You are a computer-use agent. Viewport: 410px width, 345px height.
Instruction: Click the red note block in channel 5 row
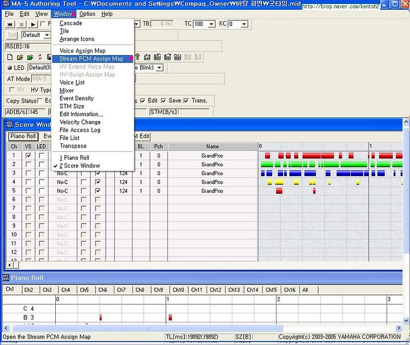[279, 191]
